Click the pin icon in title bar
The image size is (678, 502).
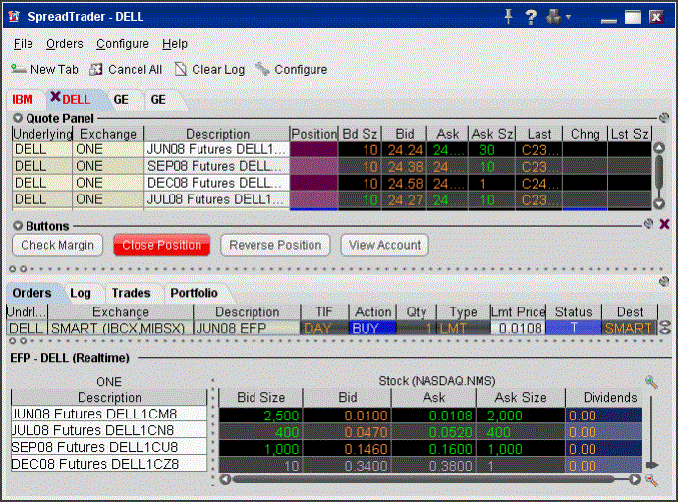coord(508,17)
